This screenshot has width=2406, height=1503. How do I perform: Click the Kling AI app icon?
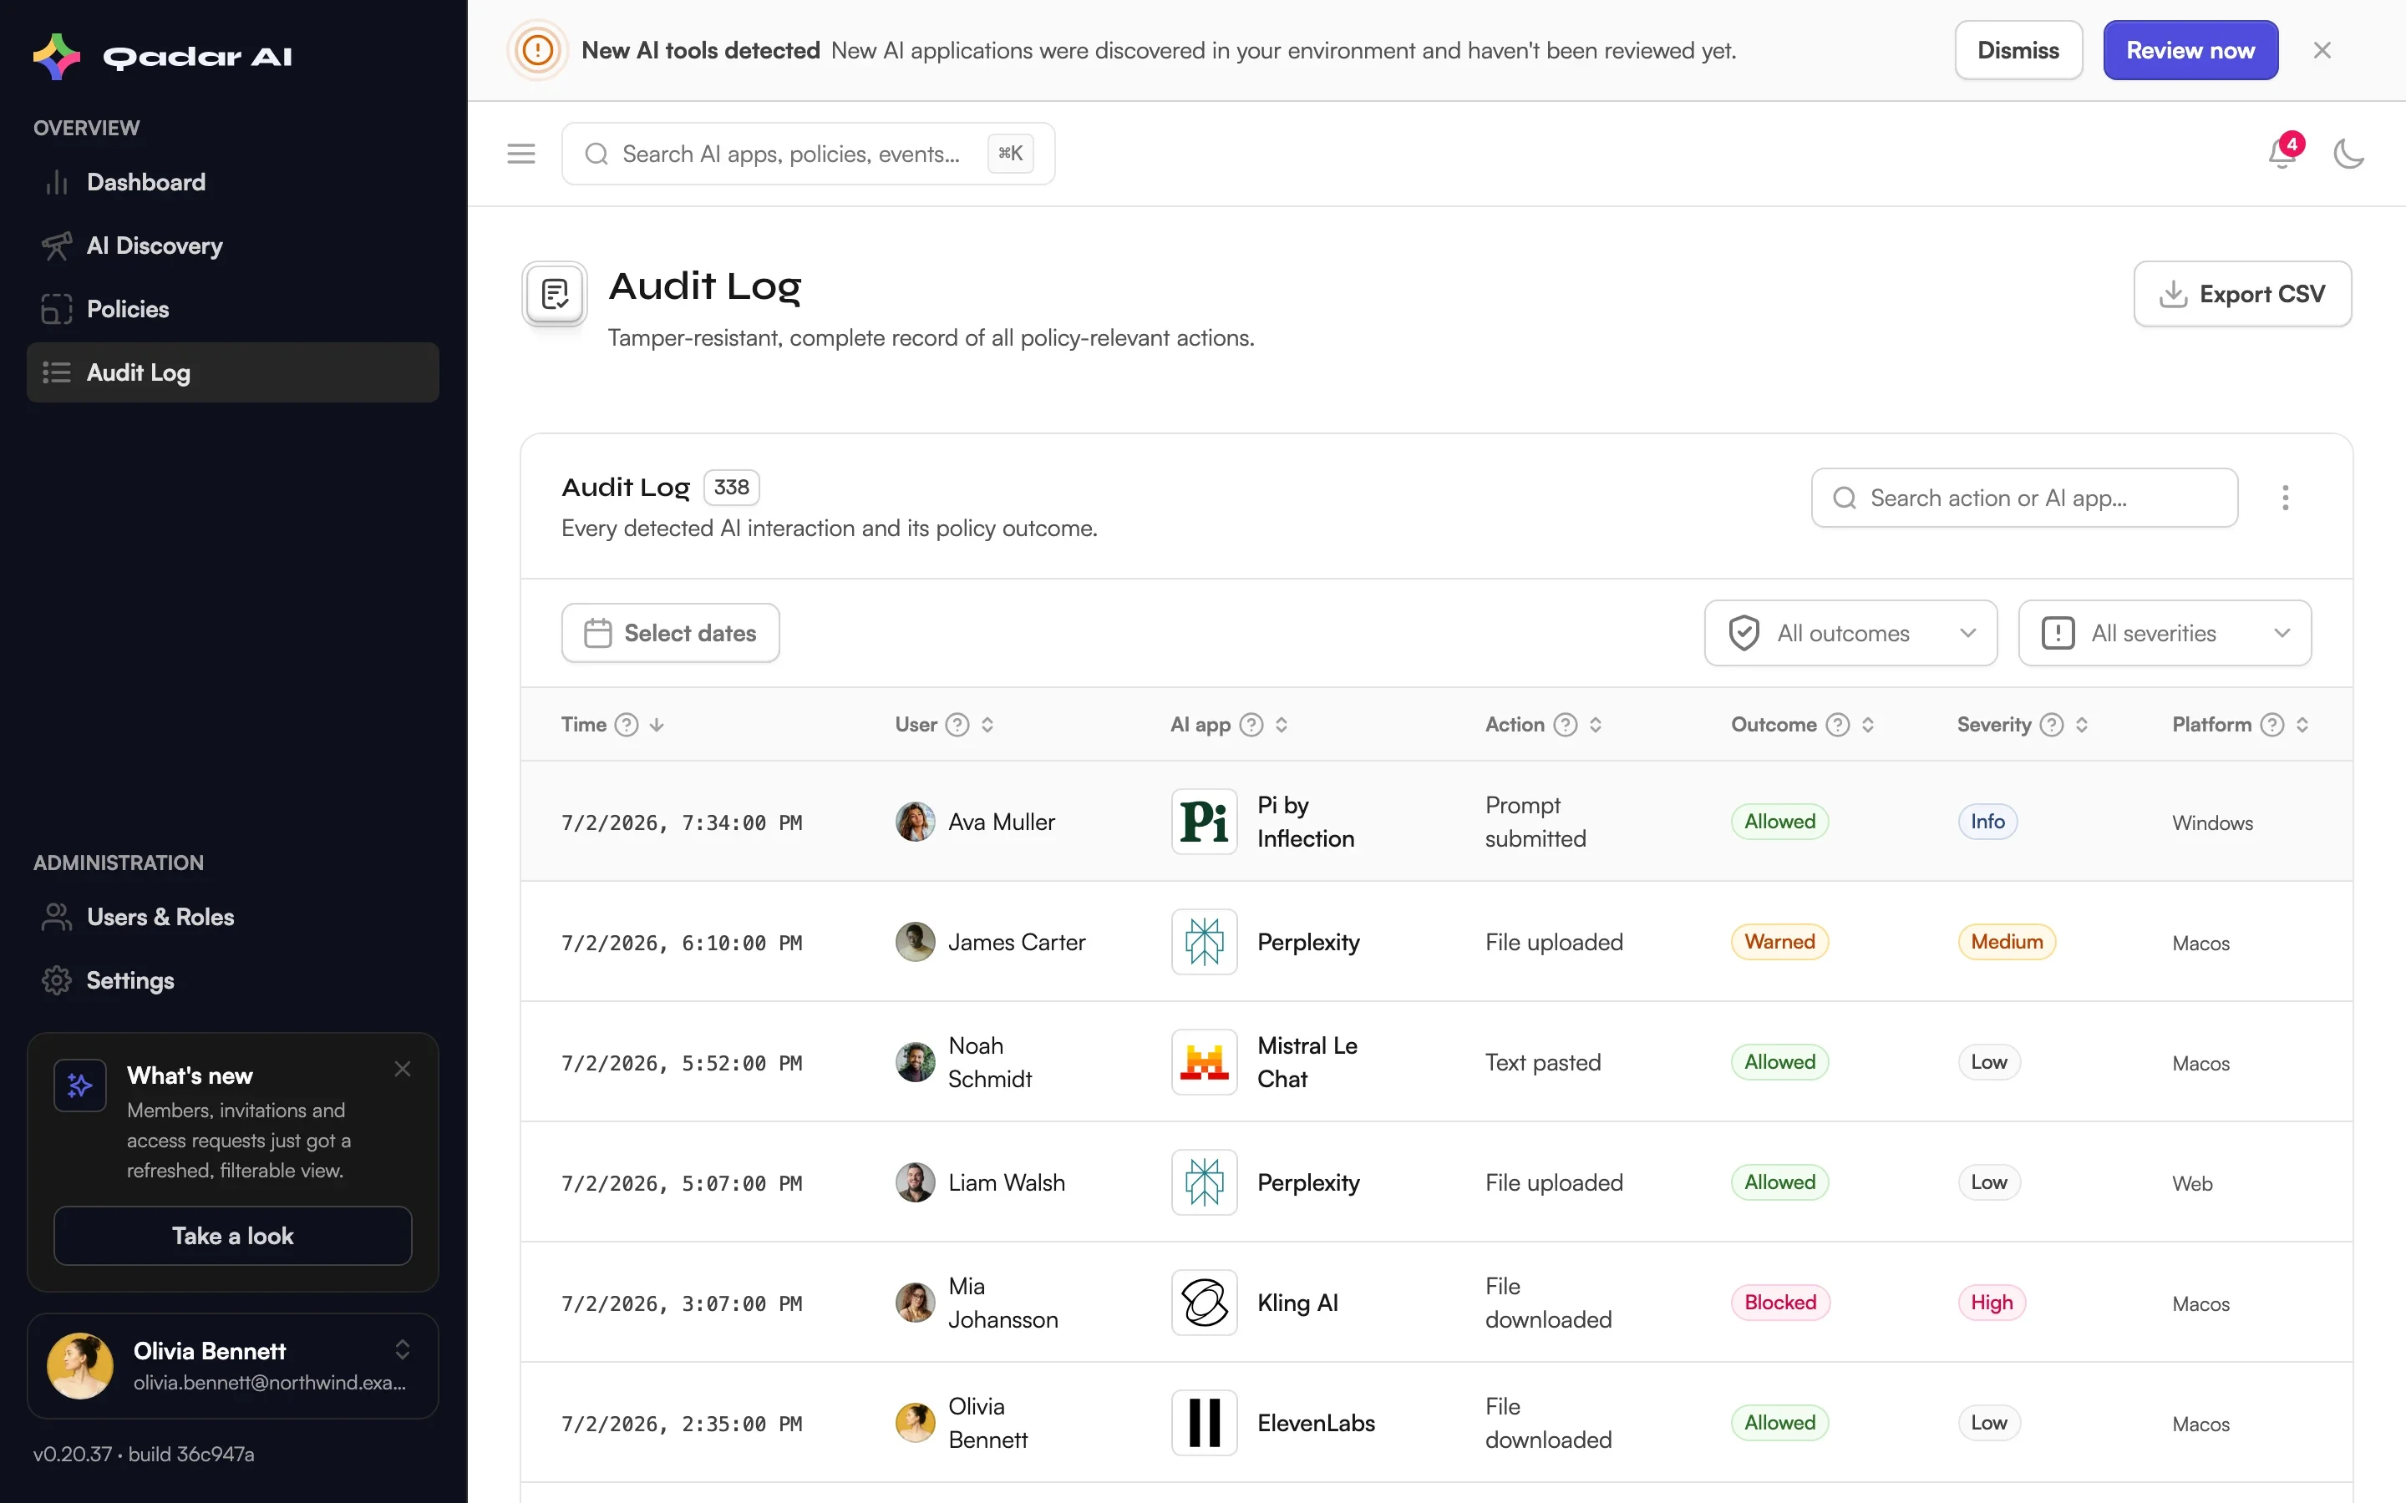click(1204, 1303)
